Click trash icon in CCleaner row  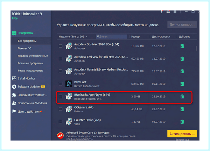coord(182,109)
